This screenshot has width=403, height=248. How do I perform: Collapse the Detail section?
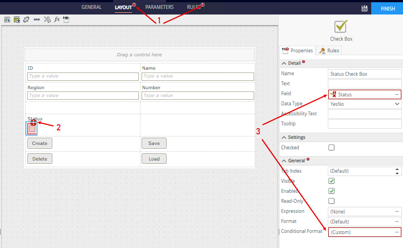click(x=284, y=63)
